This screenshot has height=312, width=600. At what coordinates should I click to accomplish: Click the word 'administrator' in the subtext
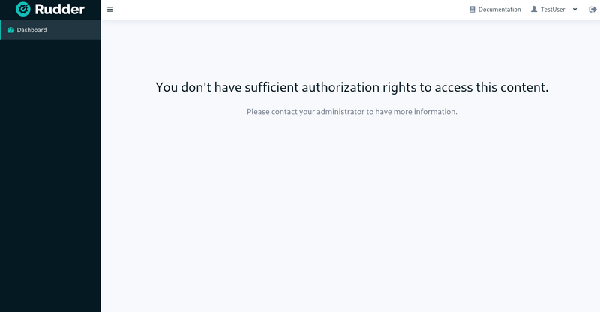tap(340, 112)
